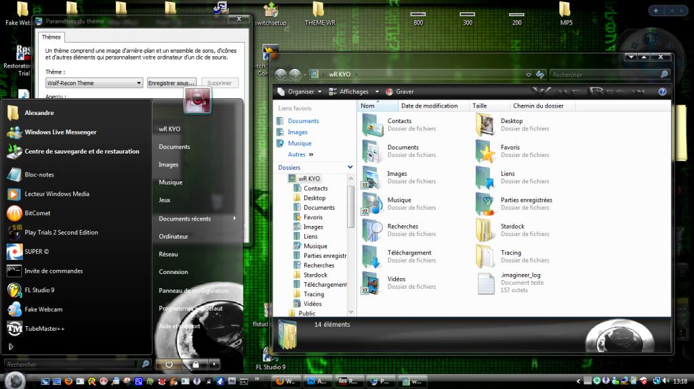This screenshot has width=694, height=389.
Task: Click the Start orb button on taskbar
Action: pyautogui.click(x=15, y=381)
